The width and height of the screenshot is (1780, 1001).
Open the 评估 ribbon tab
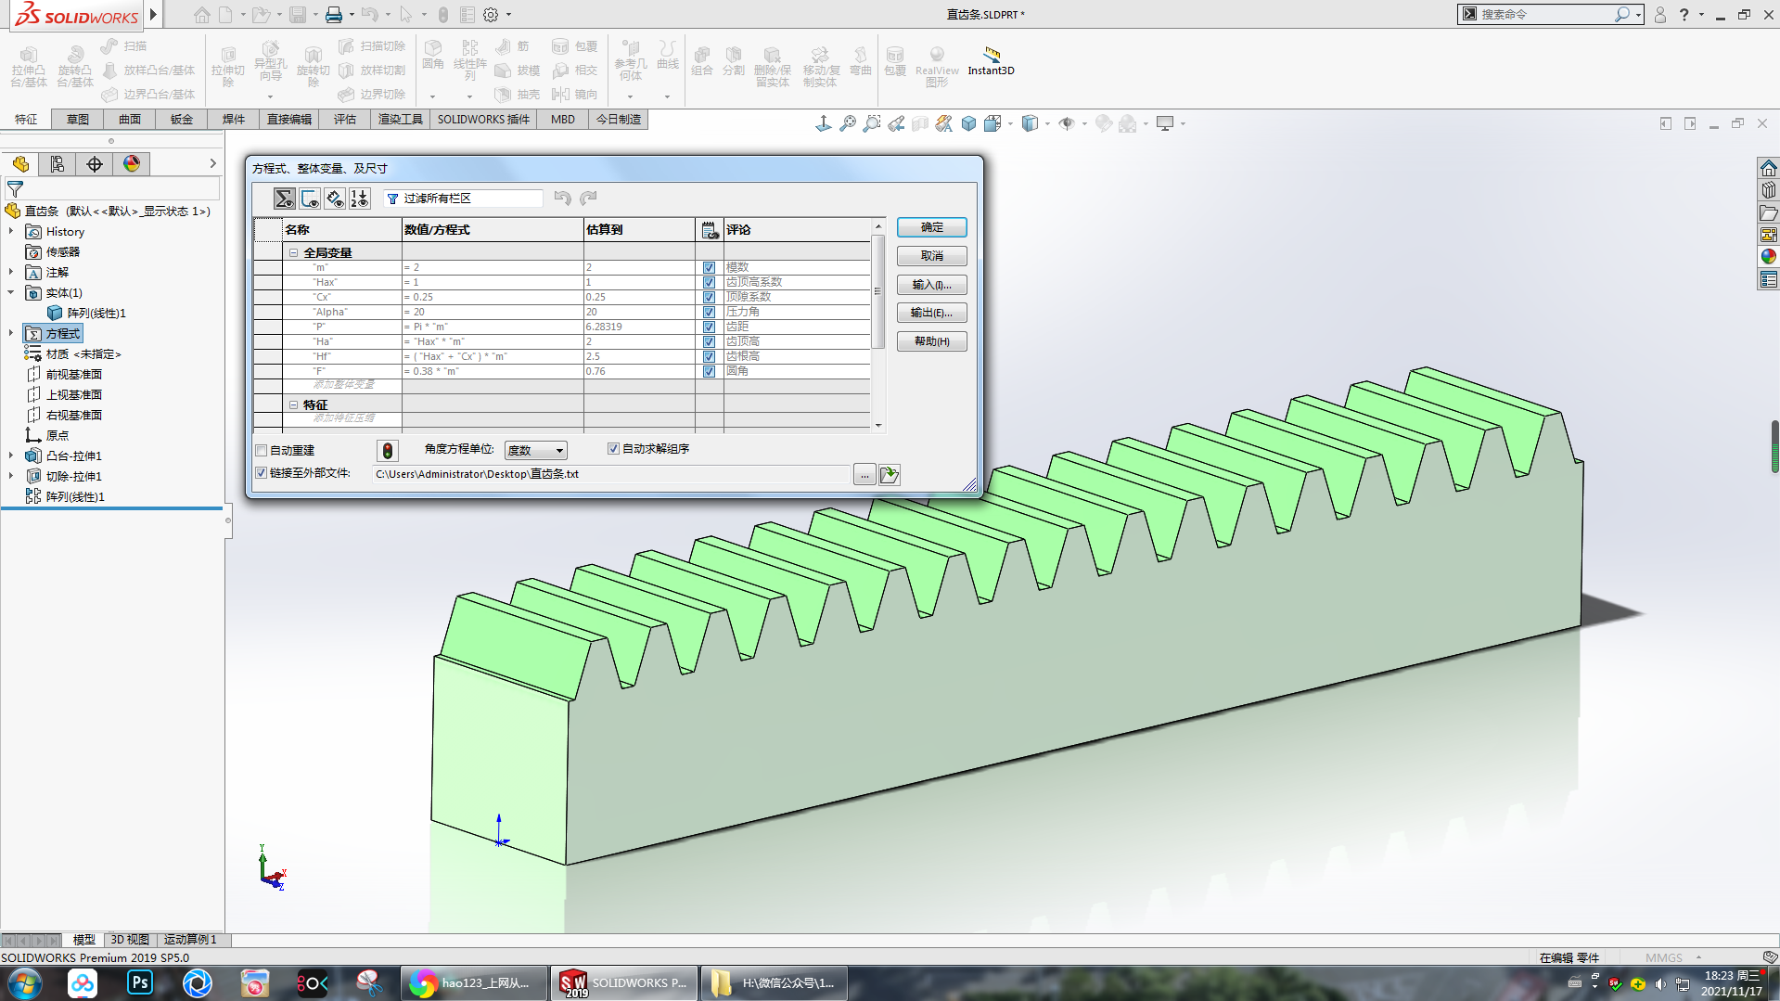345,120
